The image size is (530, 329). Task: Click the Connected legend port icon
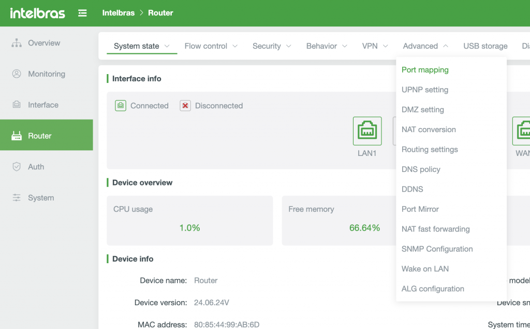pyautogui.click(x=121, y=106)
